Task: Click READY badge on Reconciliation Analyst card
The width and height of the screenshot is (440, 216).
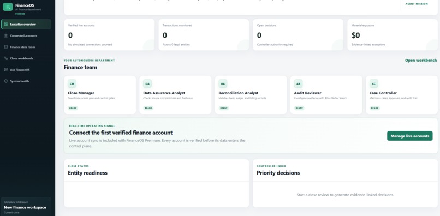Action: [x=224, y=108]
